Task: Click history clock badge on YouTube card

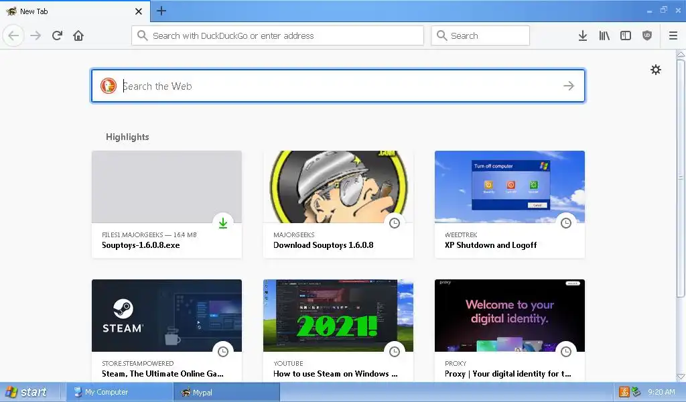Action: pos(395,352)
